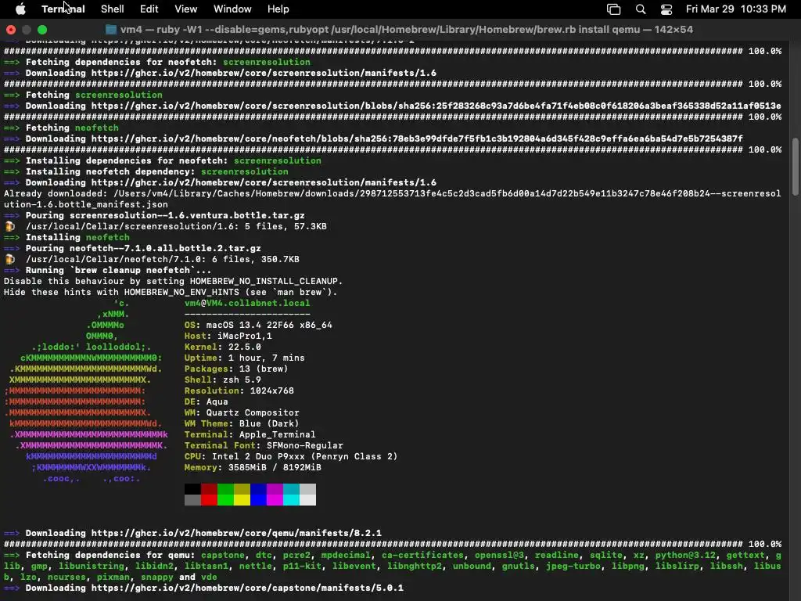Click the 'WM Theme: Blue (Dark)' line
Screen dimensions: 801x601
pyautogui.click(x=242, y=423)
